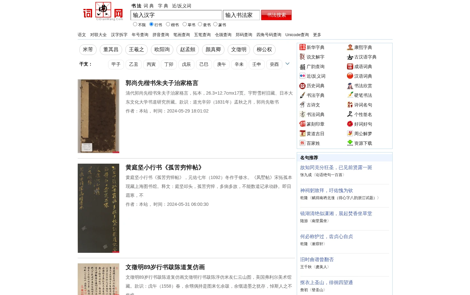
Task: Open the 历史词典 icon
Action: click(x=302, y=86)
